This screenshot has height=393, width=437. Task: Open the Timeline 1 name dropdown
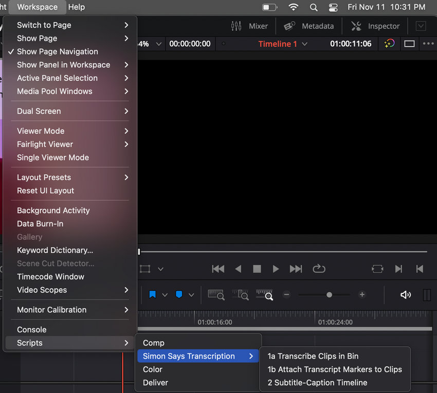click(x=305, y=44)
